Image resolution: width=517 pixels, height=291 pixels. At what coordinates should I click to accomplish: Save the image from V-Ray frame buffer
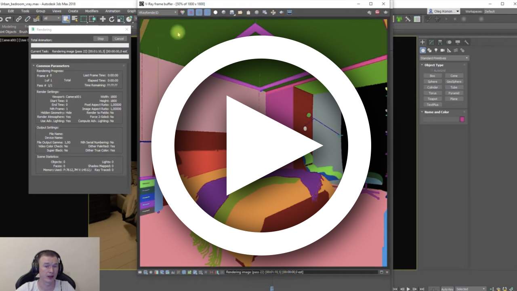coord(232,13)
